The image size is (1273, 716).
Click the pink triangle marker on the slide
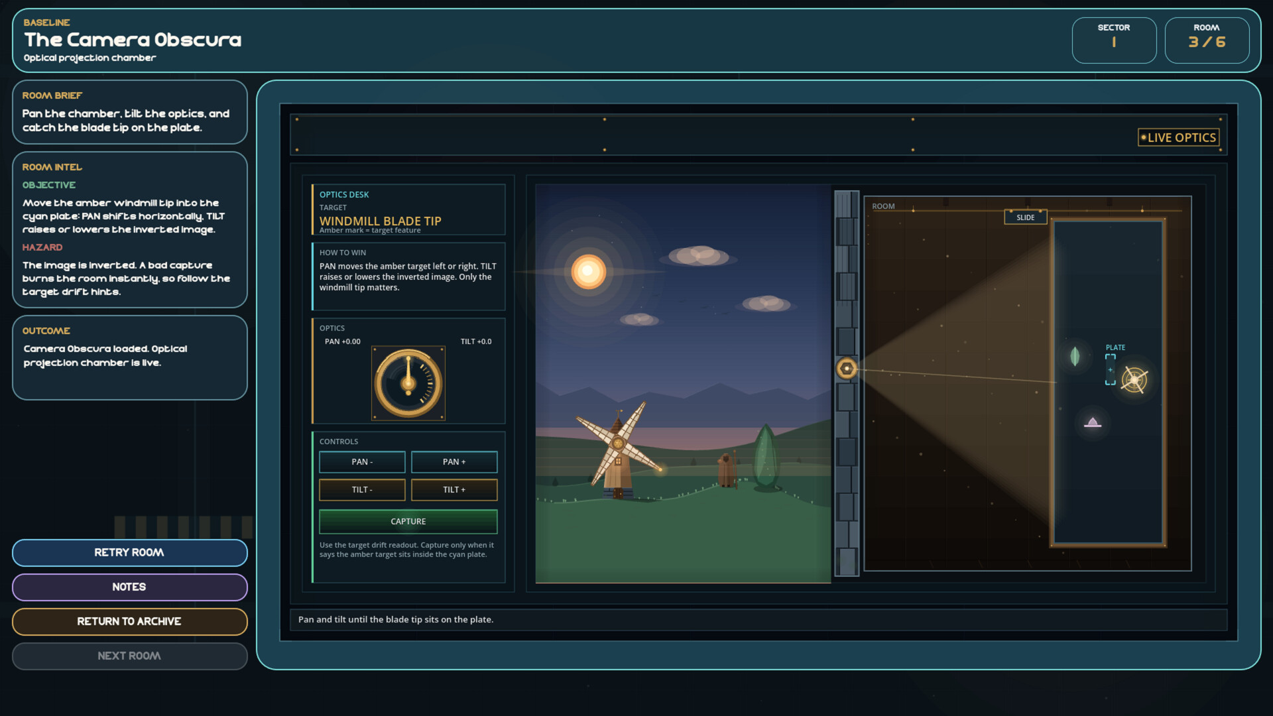[1093, 422]
